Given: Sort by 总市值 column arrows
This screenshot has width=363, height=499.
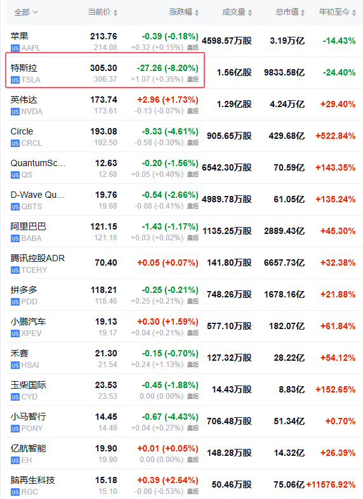Looking at the screenshot, I should tap(303, 13).
